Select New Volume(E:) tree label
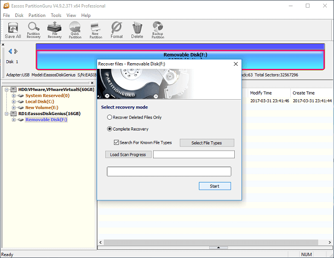The height and width of the screenshot is (258, 334). (42, 107)
